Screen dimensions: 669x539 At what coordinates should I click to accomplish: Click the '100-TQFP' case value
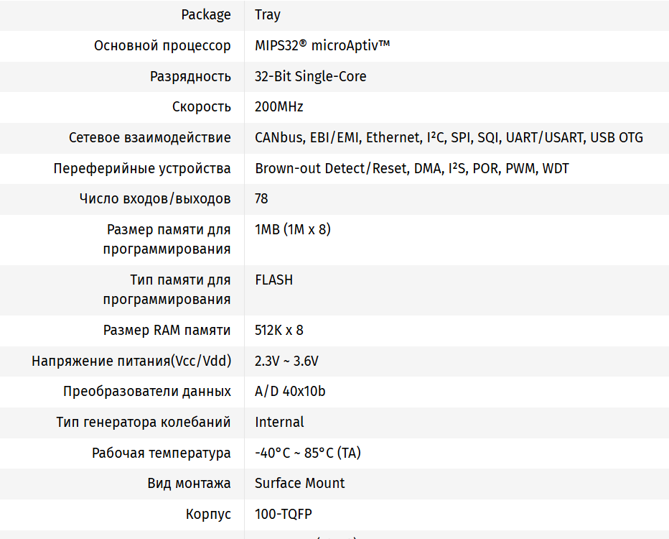click(x=284, y=514)
